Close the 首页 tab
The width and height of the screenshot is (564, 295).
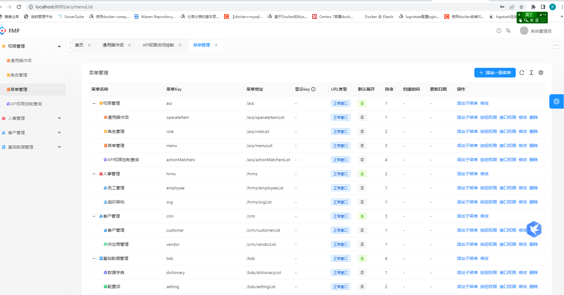89,45
